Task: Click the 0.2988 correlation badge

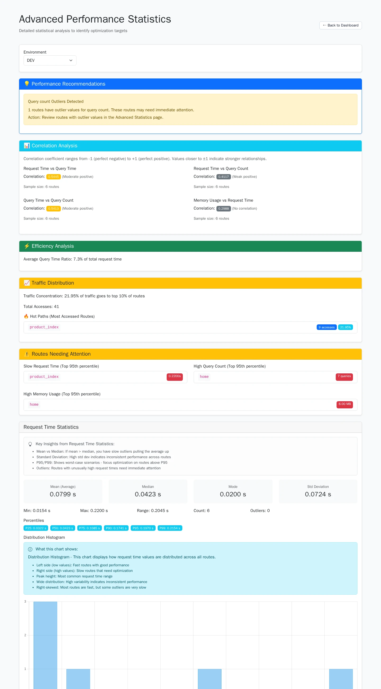Action: pos(224,209)
